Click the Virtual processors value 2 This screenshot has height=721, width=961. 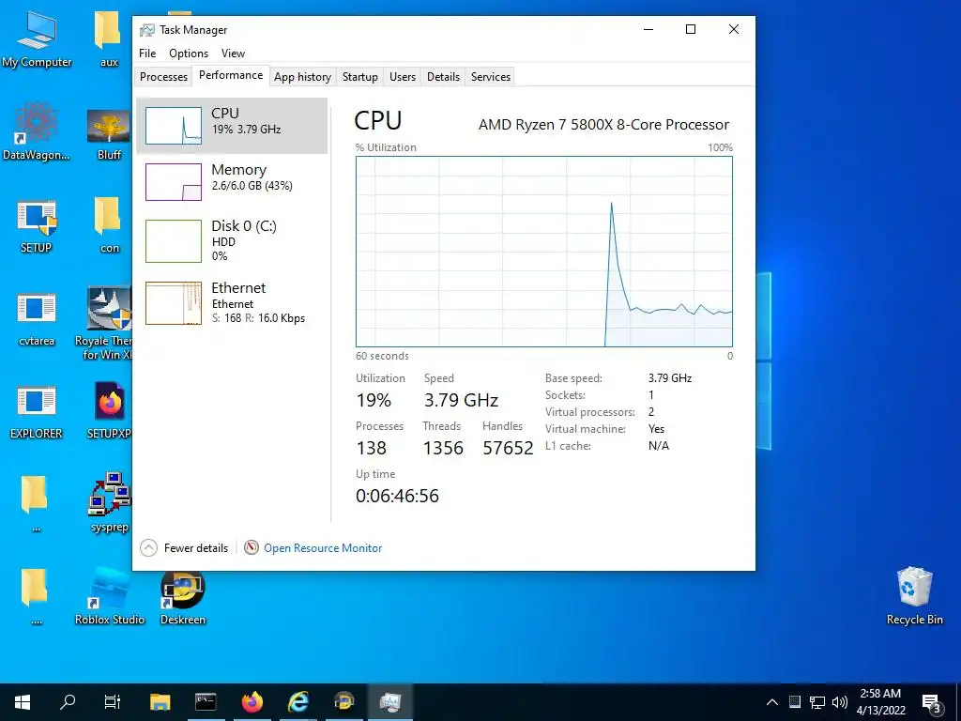point(651,412)
